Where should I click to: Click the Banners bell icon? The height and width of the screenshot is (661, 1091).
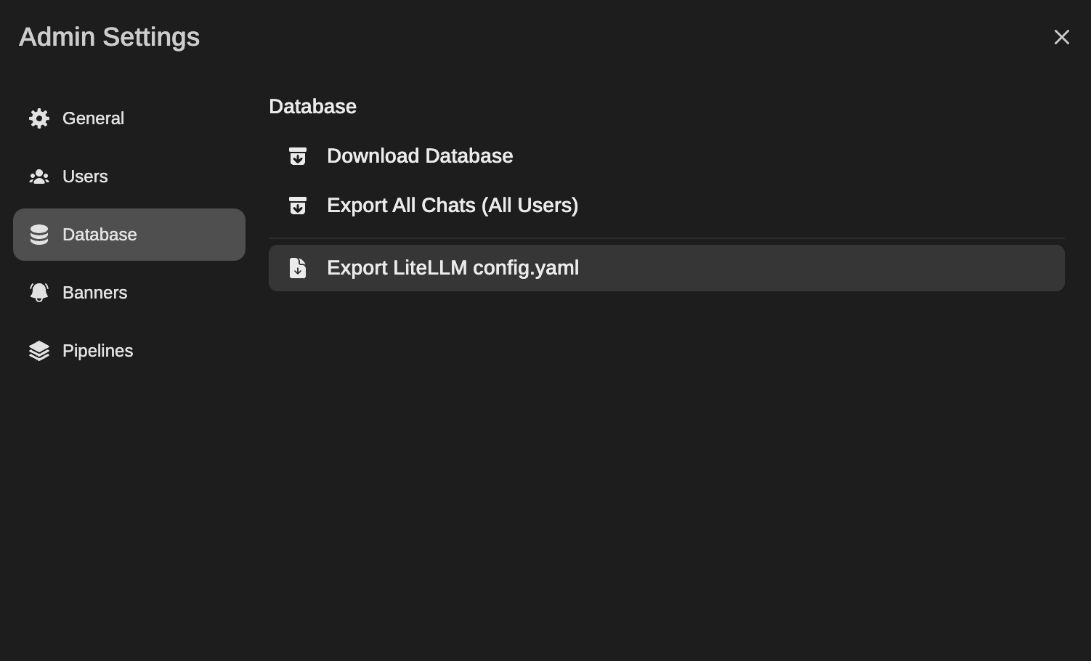click(39, 293)
